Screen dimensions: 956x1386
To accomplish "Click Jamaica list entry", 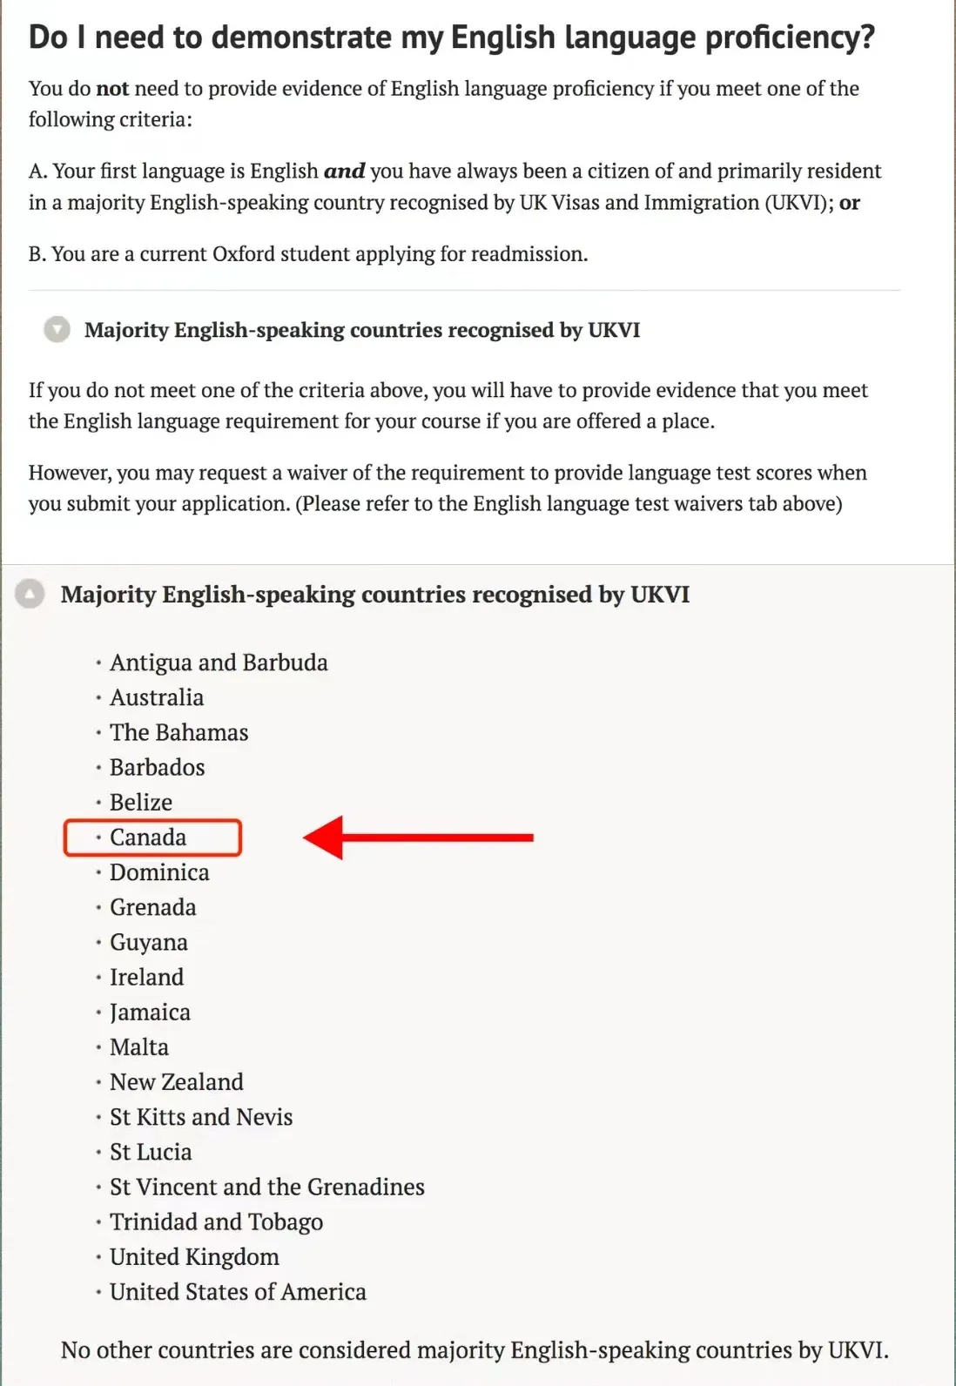I will pos(150,1012).
